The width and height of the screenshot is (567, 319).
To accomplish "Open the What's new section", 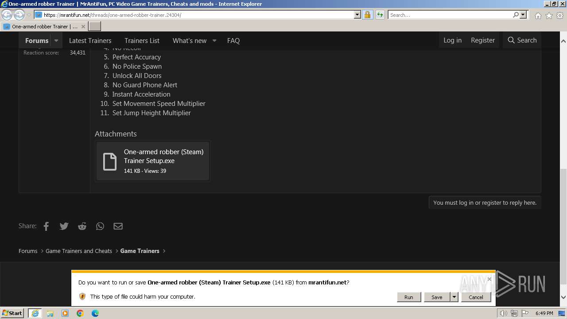I will pyautogui.click(x=190, y=41).
